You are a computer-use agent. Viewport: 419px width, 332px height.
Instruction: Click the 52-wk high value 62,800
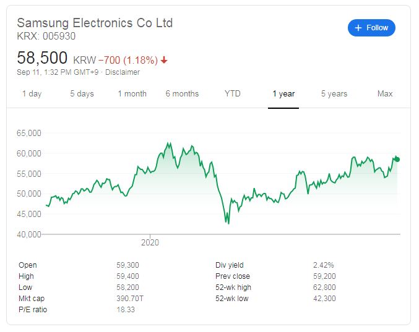click(x=324, y=287)
